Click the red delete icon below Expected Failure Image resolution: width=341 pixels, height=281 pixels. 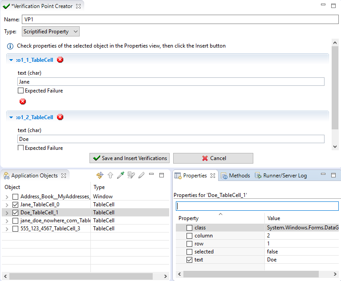pyautogui.click(x=23, y=101)
